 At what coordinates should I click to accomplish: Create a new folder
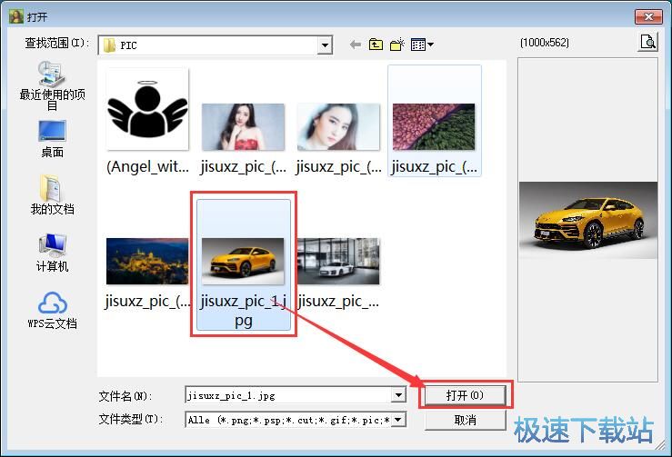tap(396, 45)
